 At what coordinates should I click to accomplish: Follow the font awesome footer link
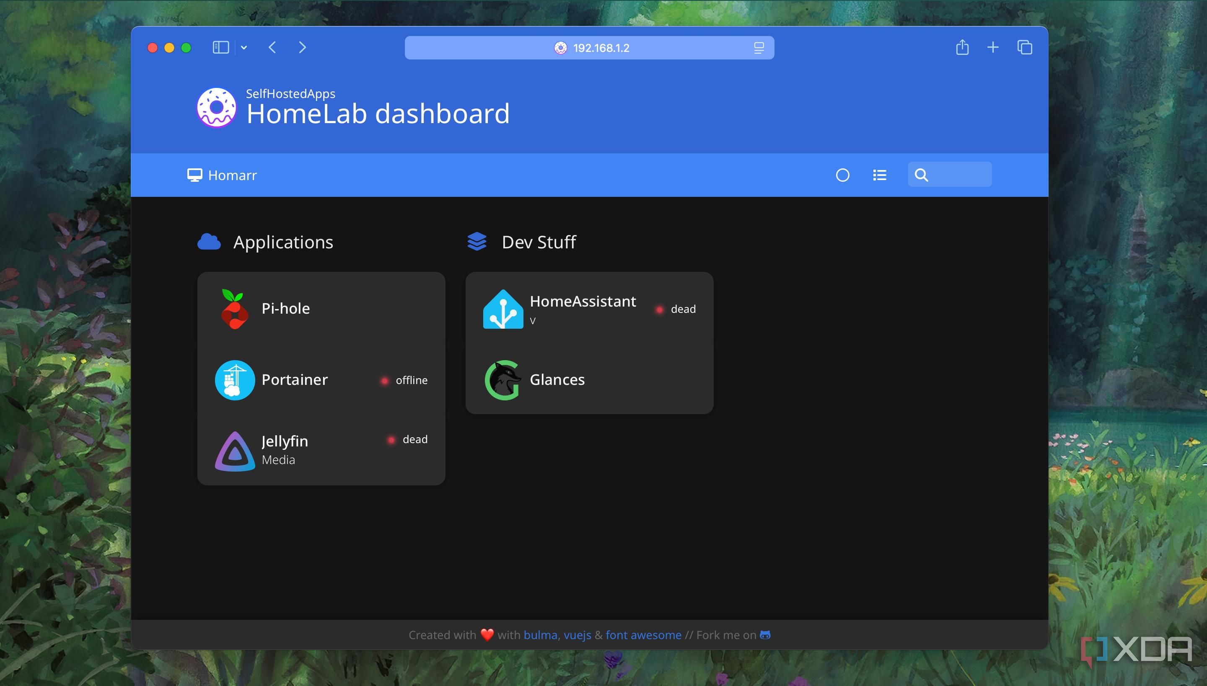click(x=644, y=635)
